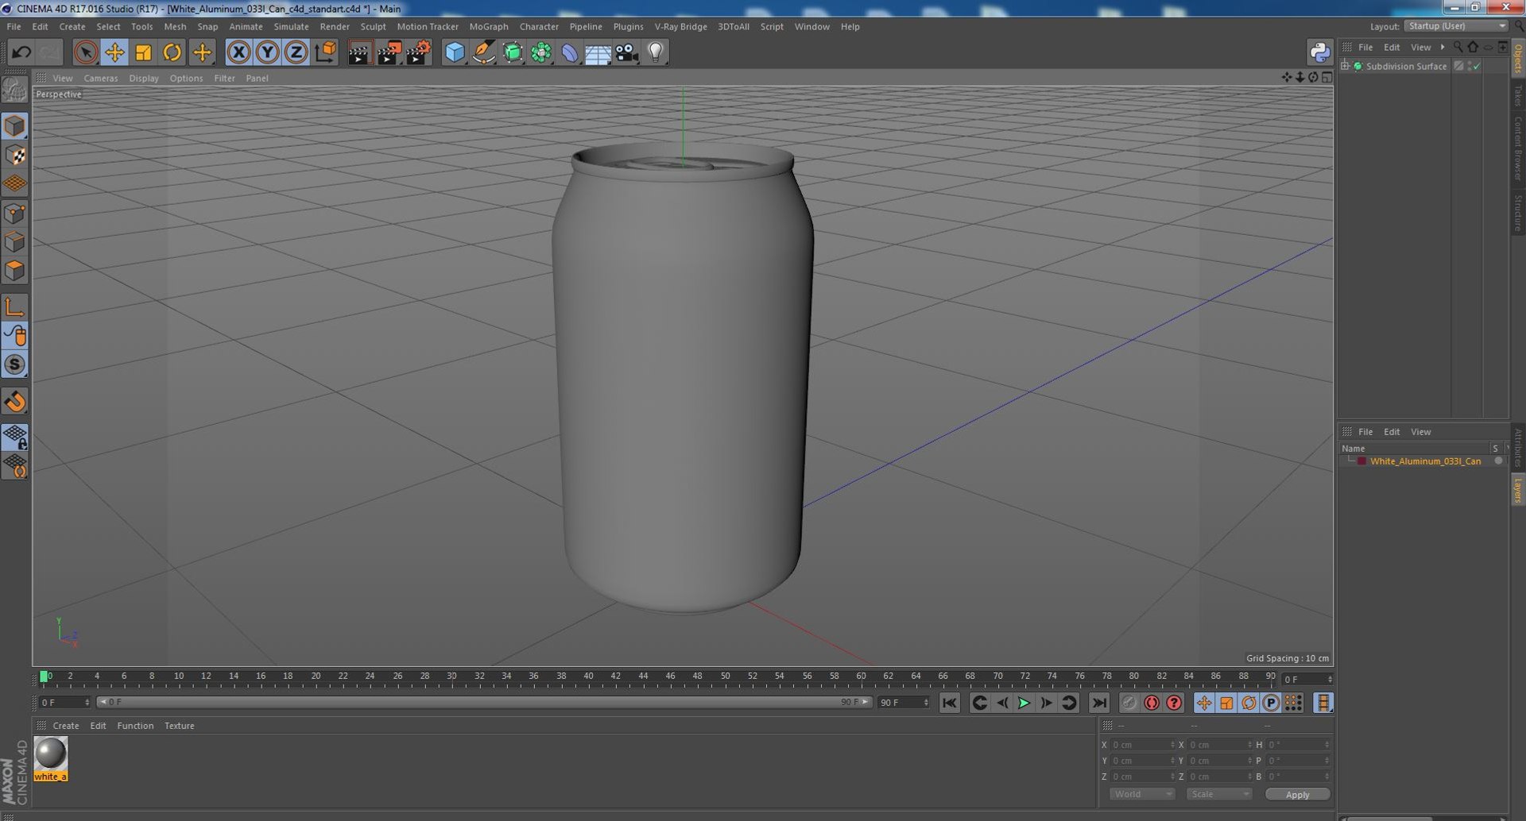Expand the Subdivision Surface object tree

[x=1345, y=66]
